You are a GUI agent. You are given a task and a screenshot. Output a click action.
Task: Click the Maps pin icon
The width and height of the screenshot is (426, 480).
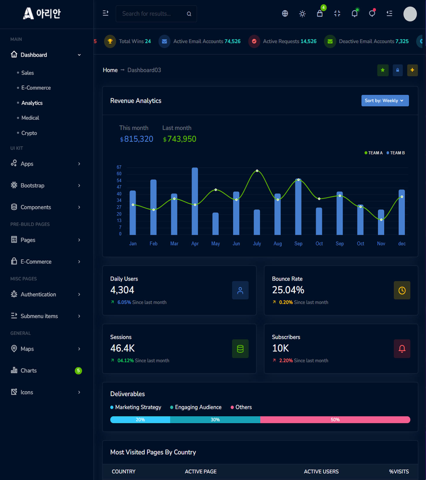pyautogui.click(x=14, y=348)
